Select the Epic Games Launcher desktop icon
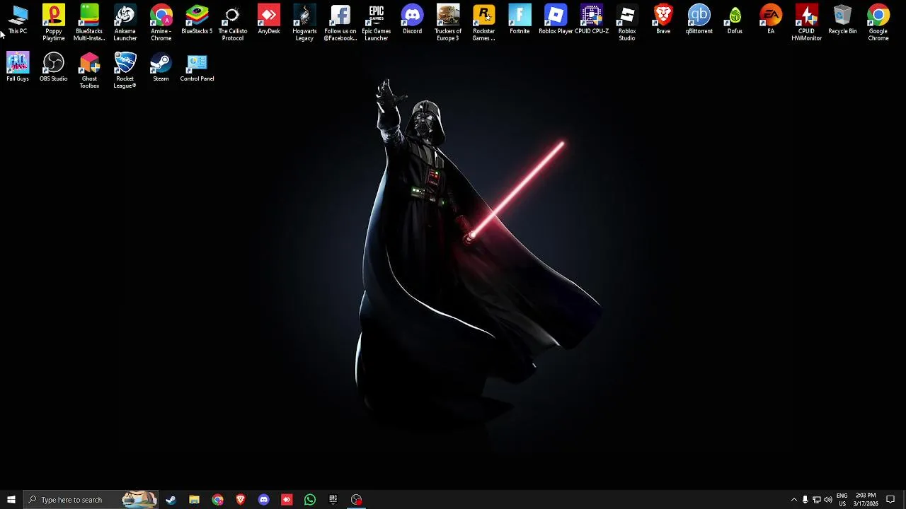 click(377, 23)
